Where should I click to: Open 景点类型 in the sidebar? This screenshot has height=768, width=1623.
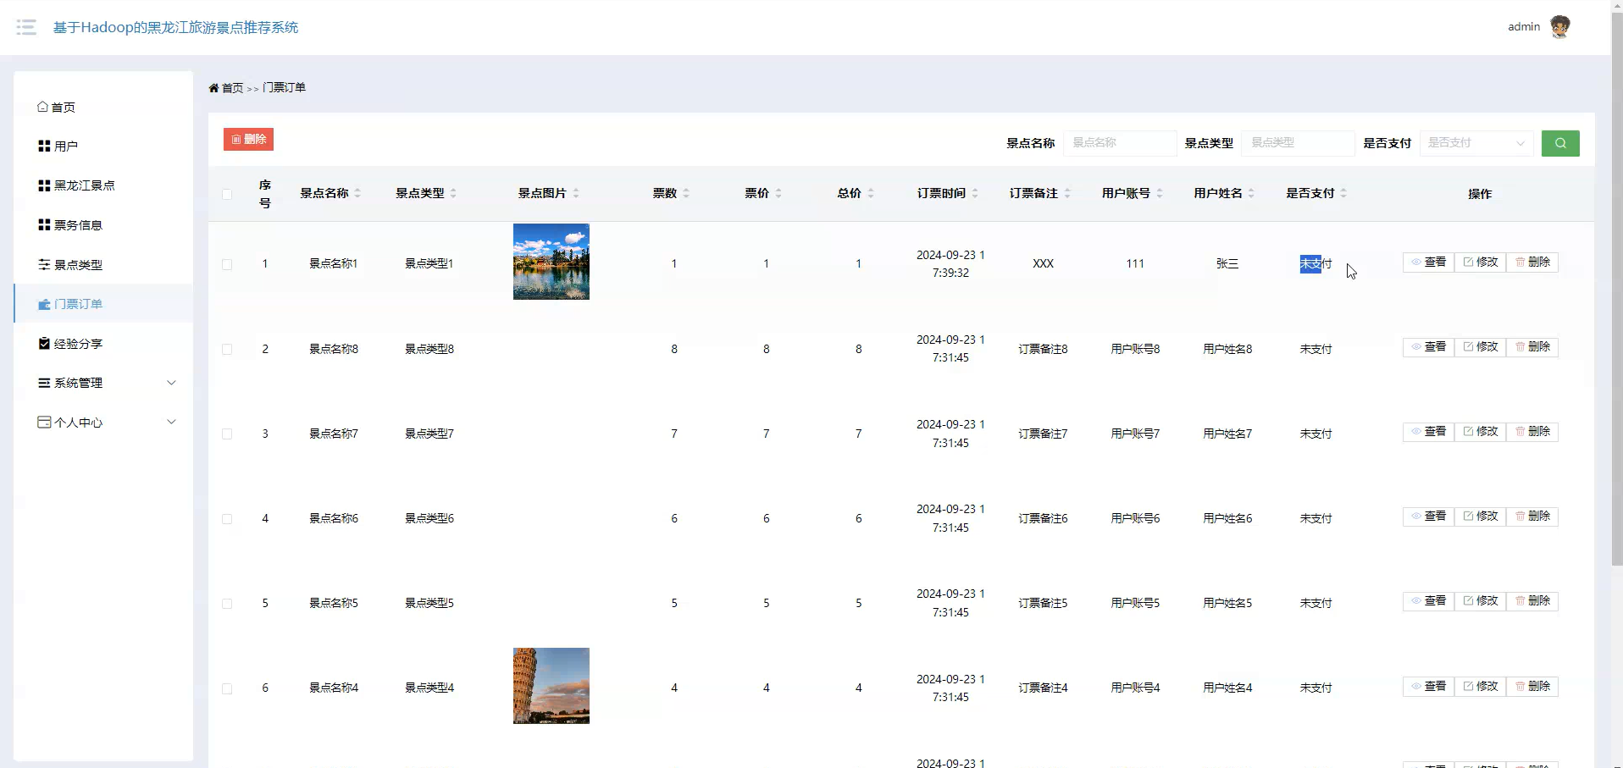coord(103,264)
